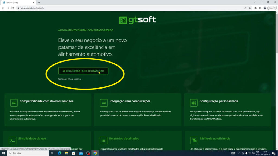Screen dimensions: 278x156
Task: Open the Chrome three-dot menu
Action: coord(275,8)
